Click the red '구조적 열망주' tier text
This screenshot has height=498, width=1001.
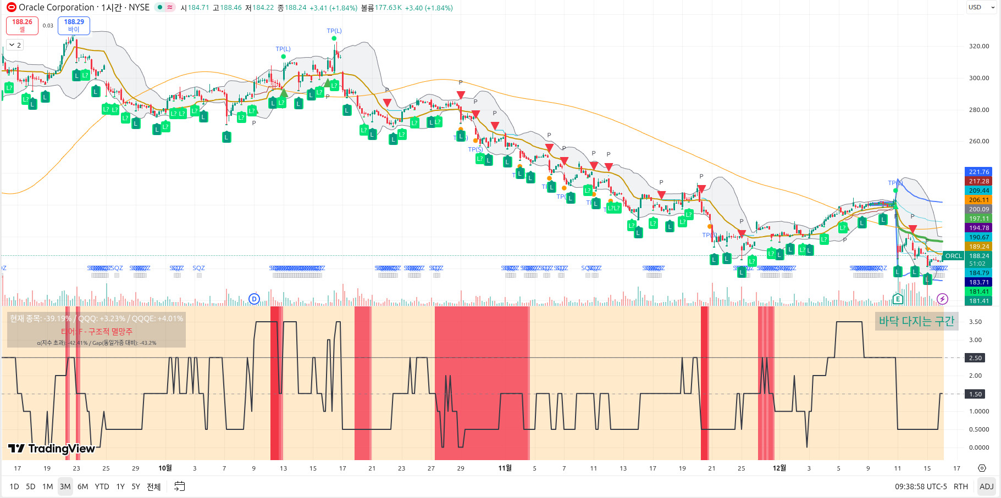(110, 332)
